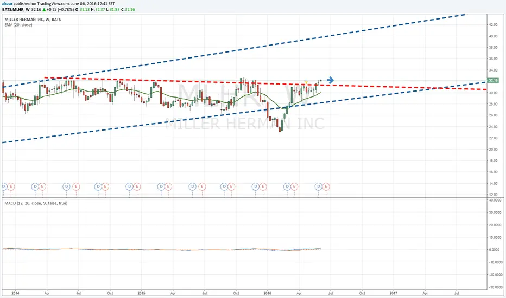Click the 34.00 price axis label
This screenshot has height=298, width=506.
pyautogui.click(x=493, y=70)
